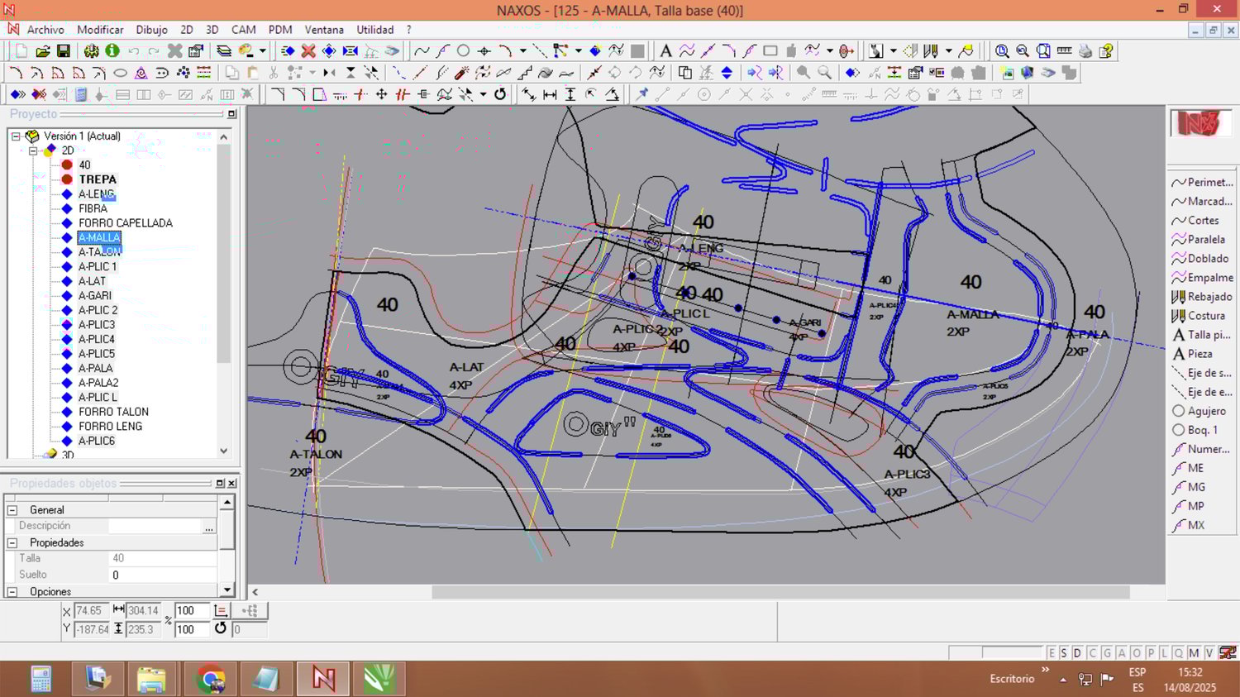Click the printer icon in toolbar
This screenshot has width=1240, height=697.
[x=1085, y=51]
